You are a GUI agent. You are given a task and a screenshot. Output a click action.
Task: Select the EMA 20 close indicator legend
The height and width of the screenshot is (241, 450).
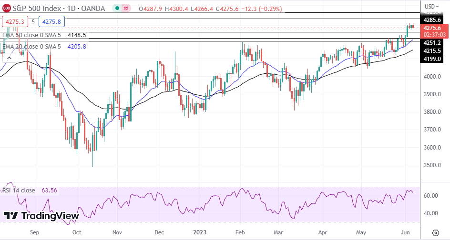(x=31, y=46)
